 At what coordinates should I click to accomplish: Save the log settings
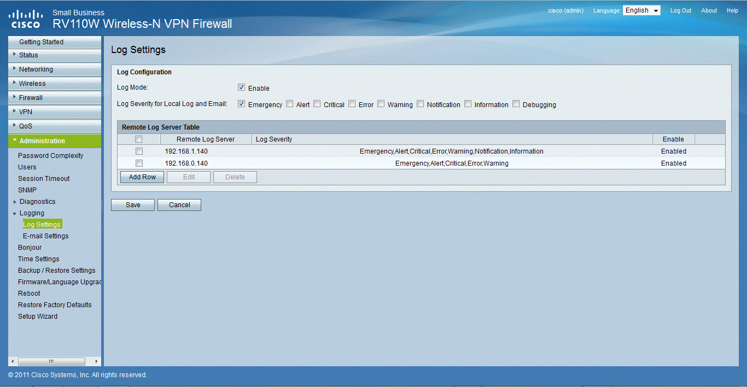pos(133,205)
